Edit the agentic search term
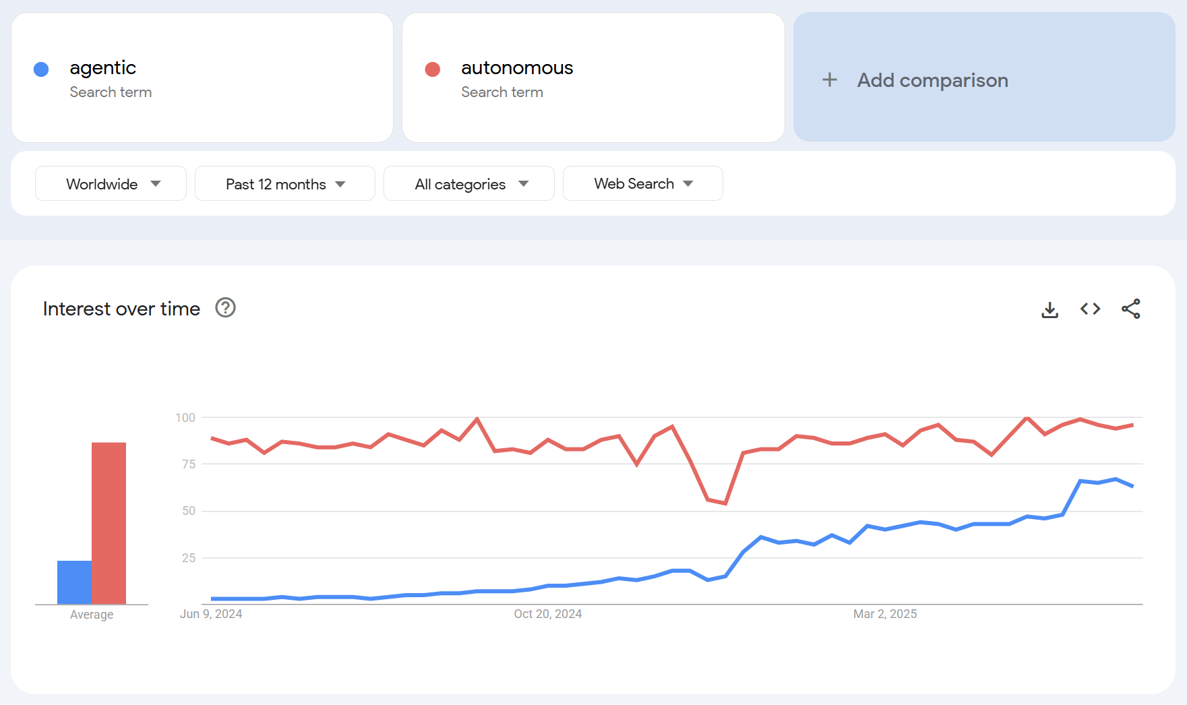Screen dimensions: 1187x705 tap(202, 78)
